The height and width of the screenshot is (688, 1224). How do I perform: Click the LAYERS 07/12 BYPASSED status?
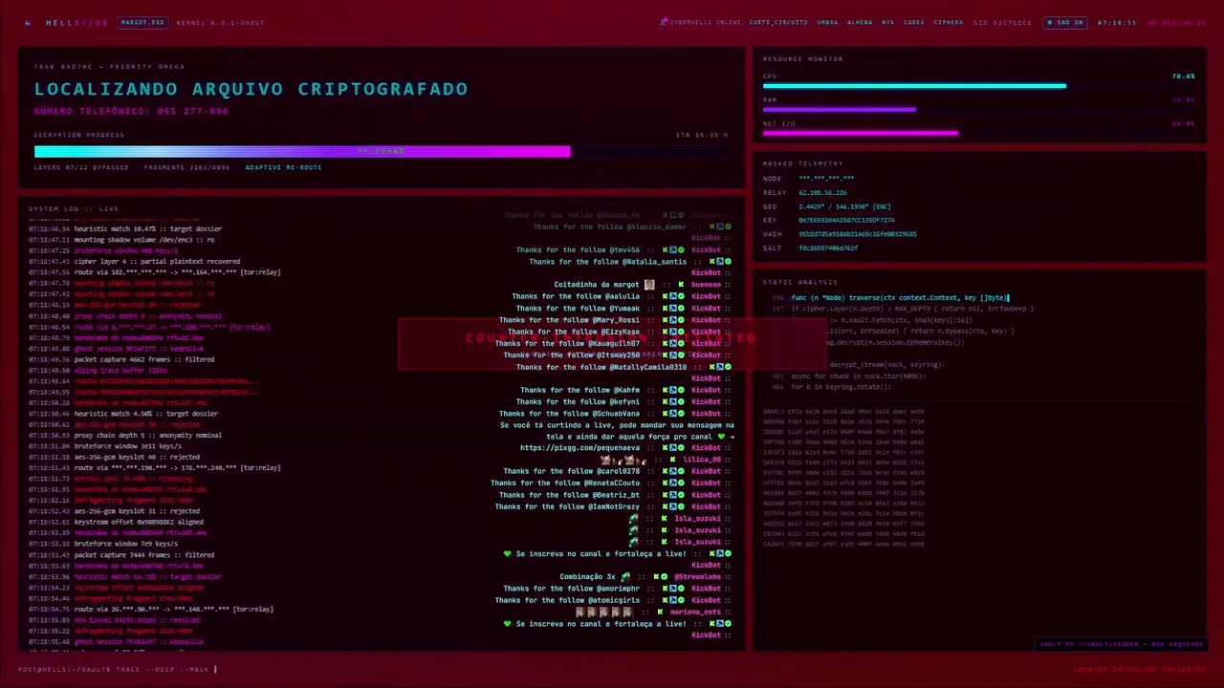(81, 167)
